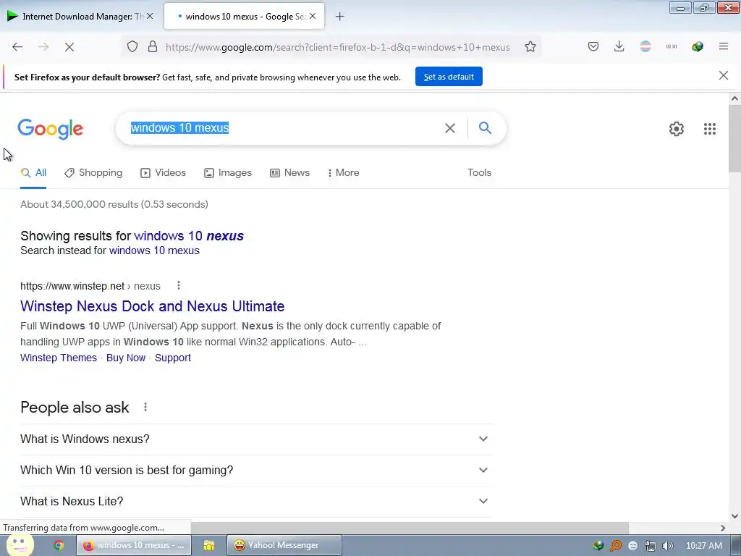741x556 pixels.
Task: Click the padlock site info icon
Action: (x=152, y=46)
